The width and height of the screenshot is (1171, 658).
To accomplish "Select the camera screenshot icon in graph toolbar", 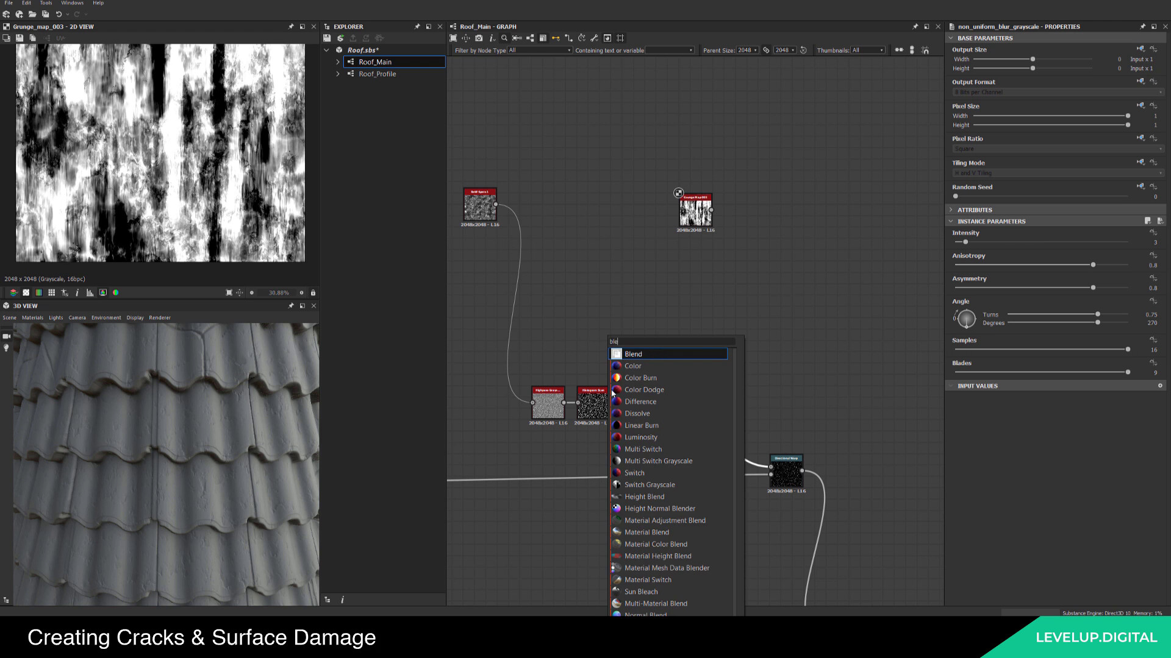I will [x=479, y=38].
